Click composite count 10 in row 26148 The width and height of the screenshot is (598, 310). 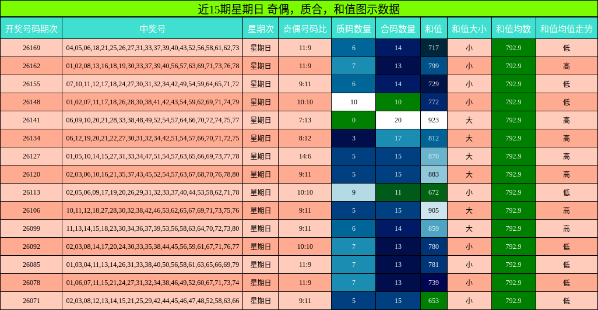tap(398, 102)
